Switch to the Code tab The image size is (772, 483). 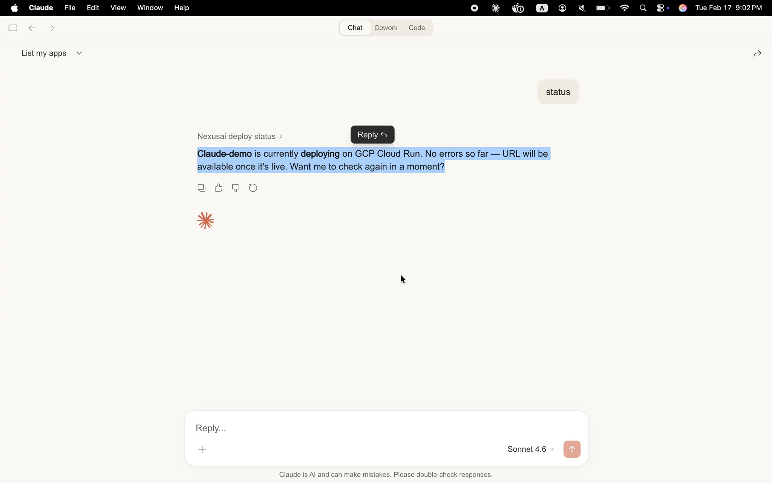[417, 28]
